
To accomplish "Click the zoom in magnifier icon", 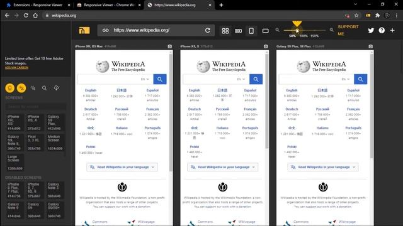I will click(x=332, y=30).
